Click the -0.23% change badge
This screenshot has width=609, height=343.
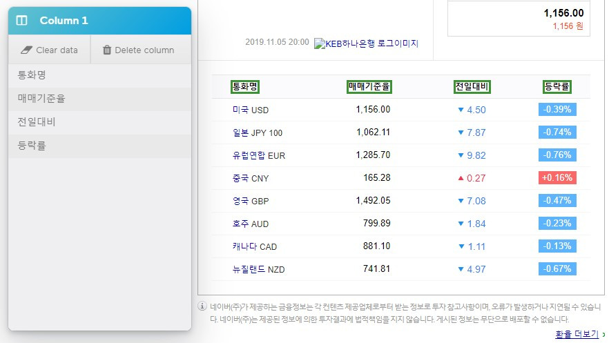click(x=557, y=224)
